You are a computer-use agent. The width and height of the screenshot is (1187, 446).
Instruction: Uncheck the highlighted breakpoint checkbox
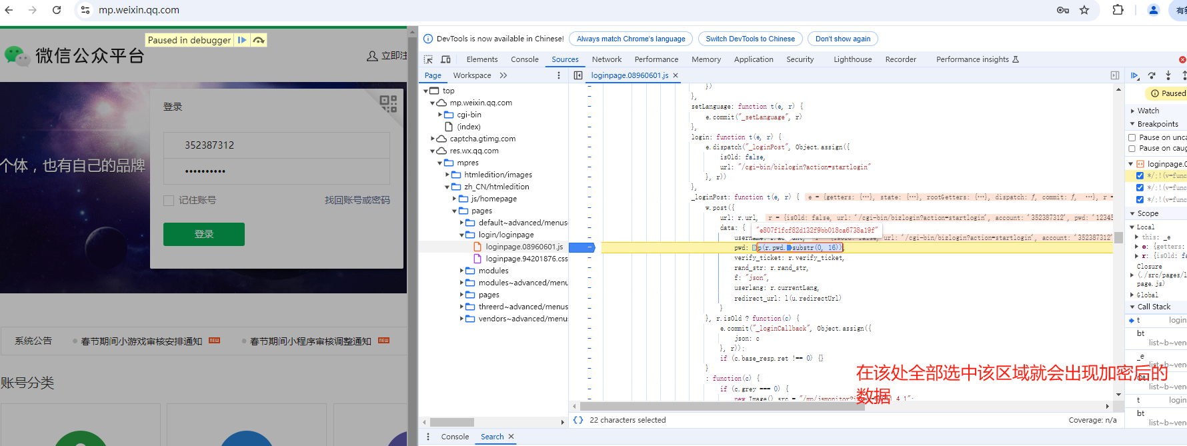coord(1140,176)
